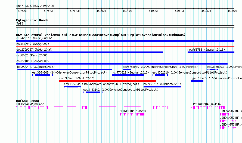Click the first LINC00957 transcript glyph
The width and height of the screenshot is (242, 143).
click(226, 114)
